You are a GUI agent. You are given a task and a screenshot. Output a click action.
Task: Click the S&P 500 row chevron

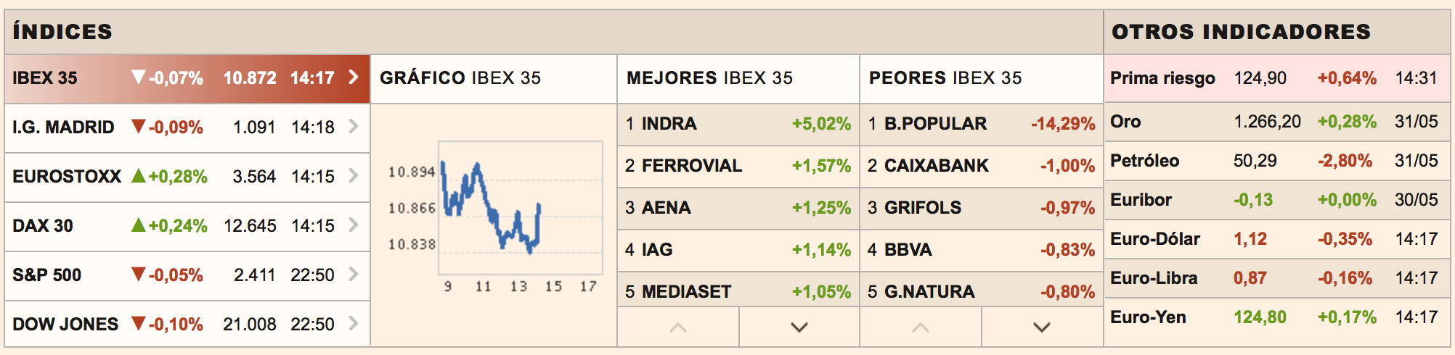[354, 275]
